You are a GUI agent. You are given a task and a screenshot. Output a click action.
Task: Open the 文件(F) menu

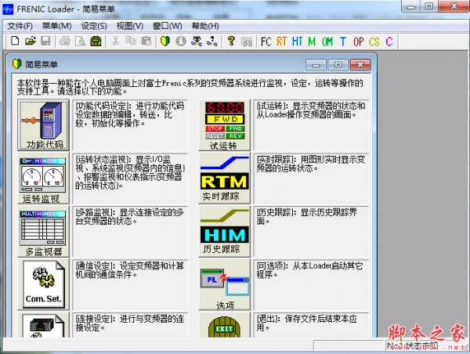(20, 26)
